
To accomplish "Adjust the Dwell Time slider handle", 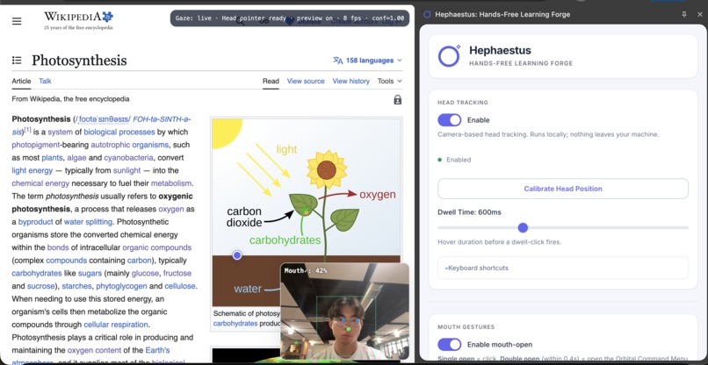I will 523,228.
